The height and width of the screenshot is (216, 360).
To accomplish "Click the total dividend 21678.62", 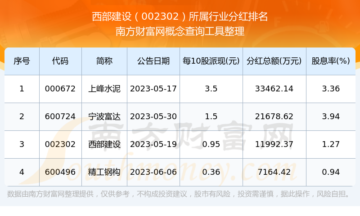I will [274, 117].
